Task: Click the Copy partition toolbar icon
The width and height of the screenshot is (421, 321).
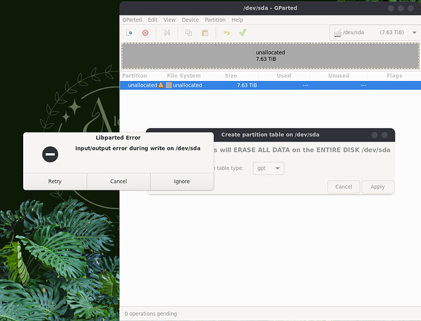Action: [189, 33]
